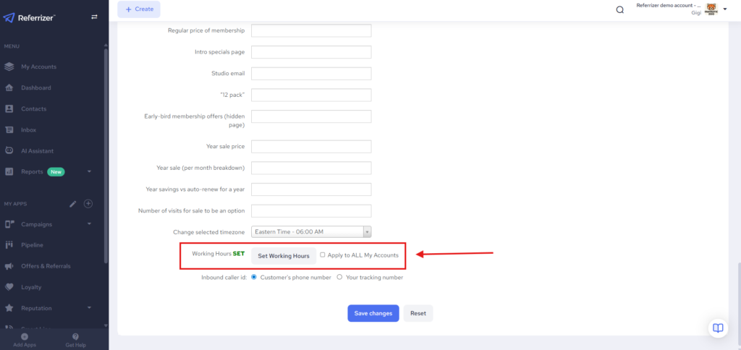Expand the Campaigns submenu
Screen dimensions: 741x350
88,224
